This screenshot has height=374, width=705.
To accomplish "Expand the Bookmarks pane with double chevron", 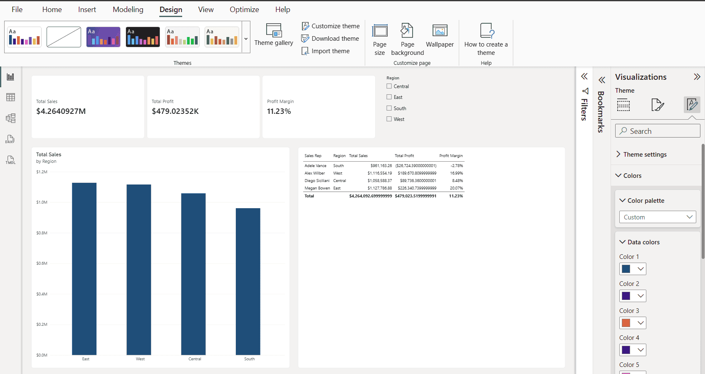I will coord(602,80).
